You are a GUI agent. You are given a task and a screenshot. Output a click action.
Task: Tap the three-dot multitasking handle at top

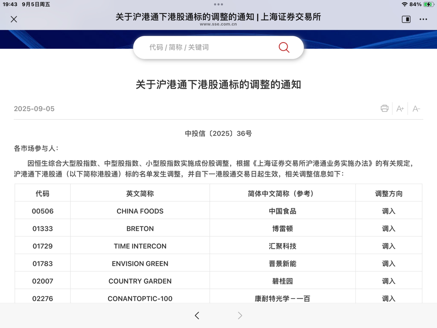click(218, 4)
